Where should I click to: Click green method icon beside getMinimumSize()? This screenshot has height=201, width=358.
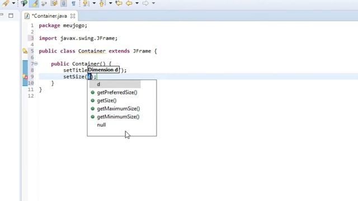(x=92, y=117)
